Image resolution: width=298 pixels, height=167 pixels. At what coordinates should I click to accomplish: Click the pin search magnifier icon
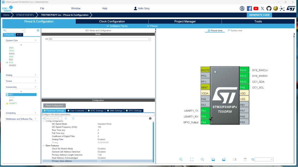(x=253, y=159)
